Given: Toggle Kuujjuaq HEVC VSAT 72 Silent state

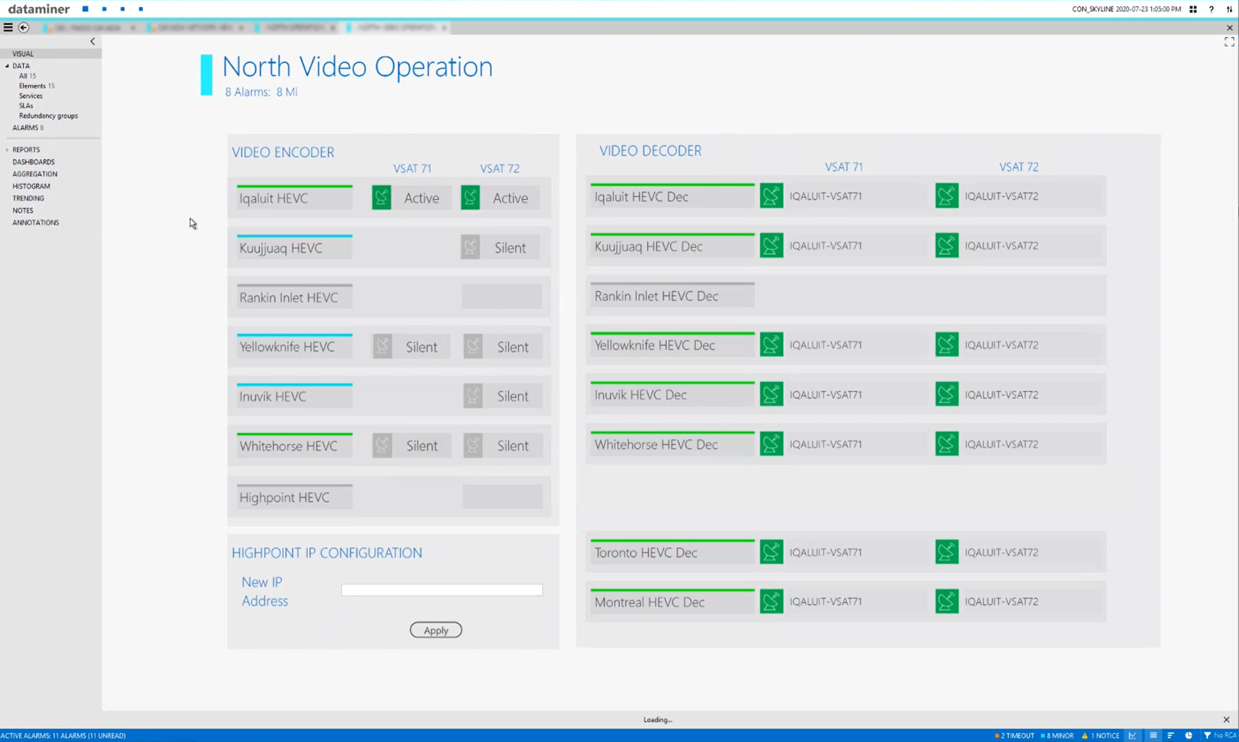Looking at the screenshot, I should click(x=500, y=247).
